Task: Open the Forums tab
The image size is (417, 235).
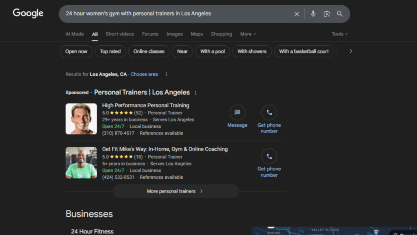Action: 150,34
